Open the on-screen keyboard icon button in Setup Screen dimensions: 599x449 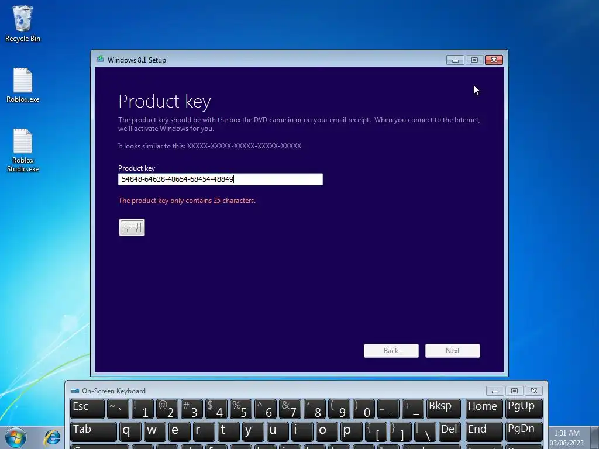coord(132,227)
